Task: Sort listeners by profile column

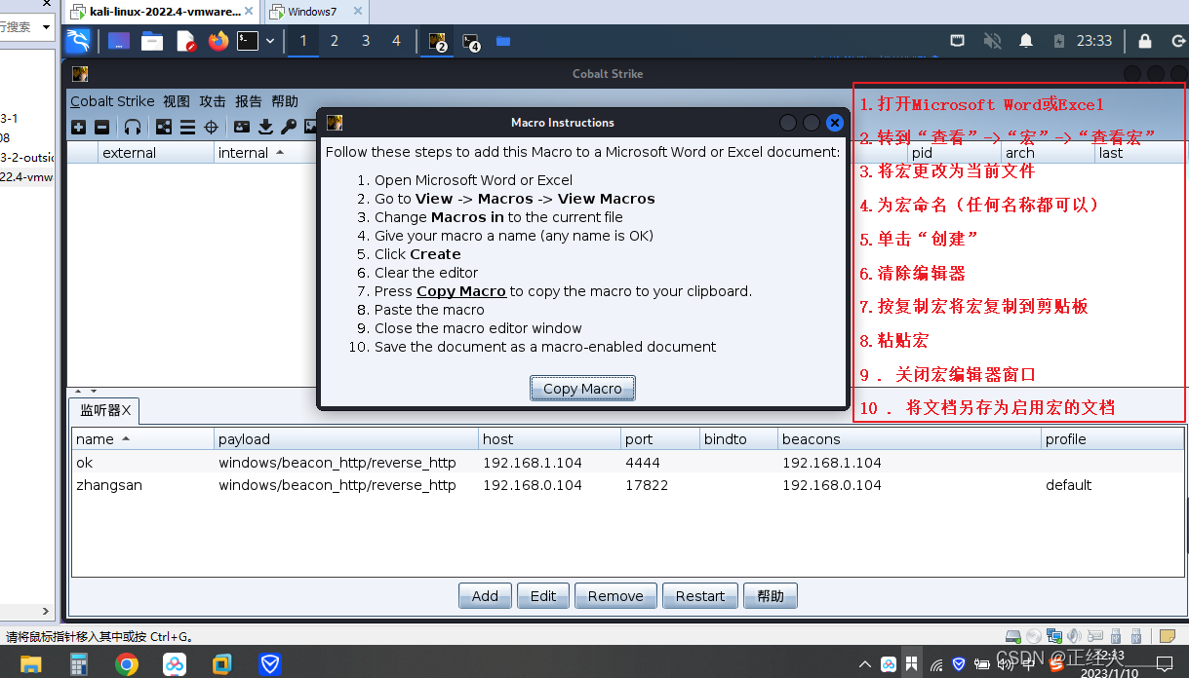Action: 1112,439
